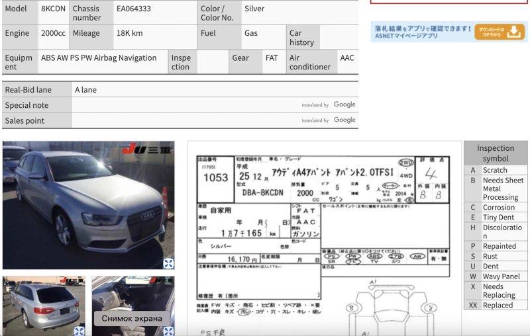Click the Inspection symbol table header
The height and width of the screenshot is (336, 530).
[495, 153]
